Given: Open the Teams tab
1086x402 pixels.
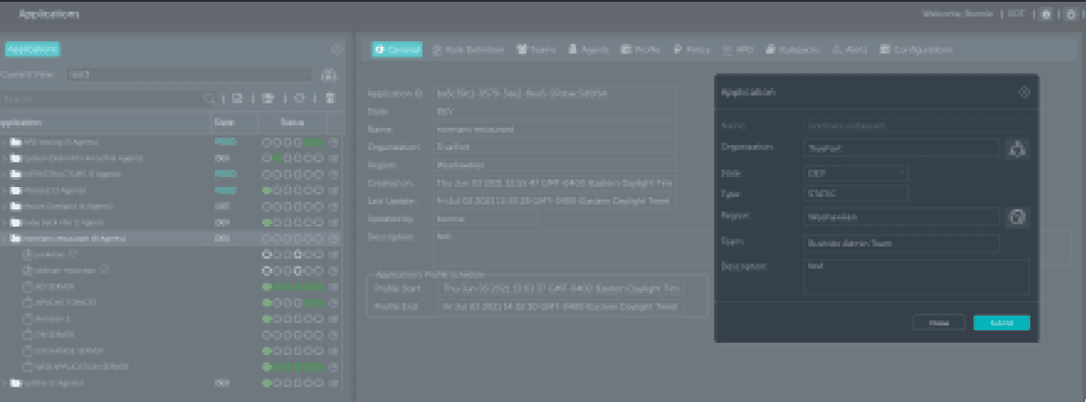Looking at the screenshot, I should [536, 50].
